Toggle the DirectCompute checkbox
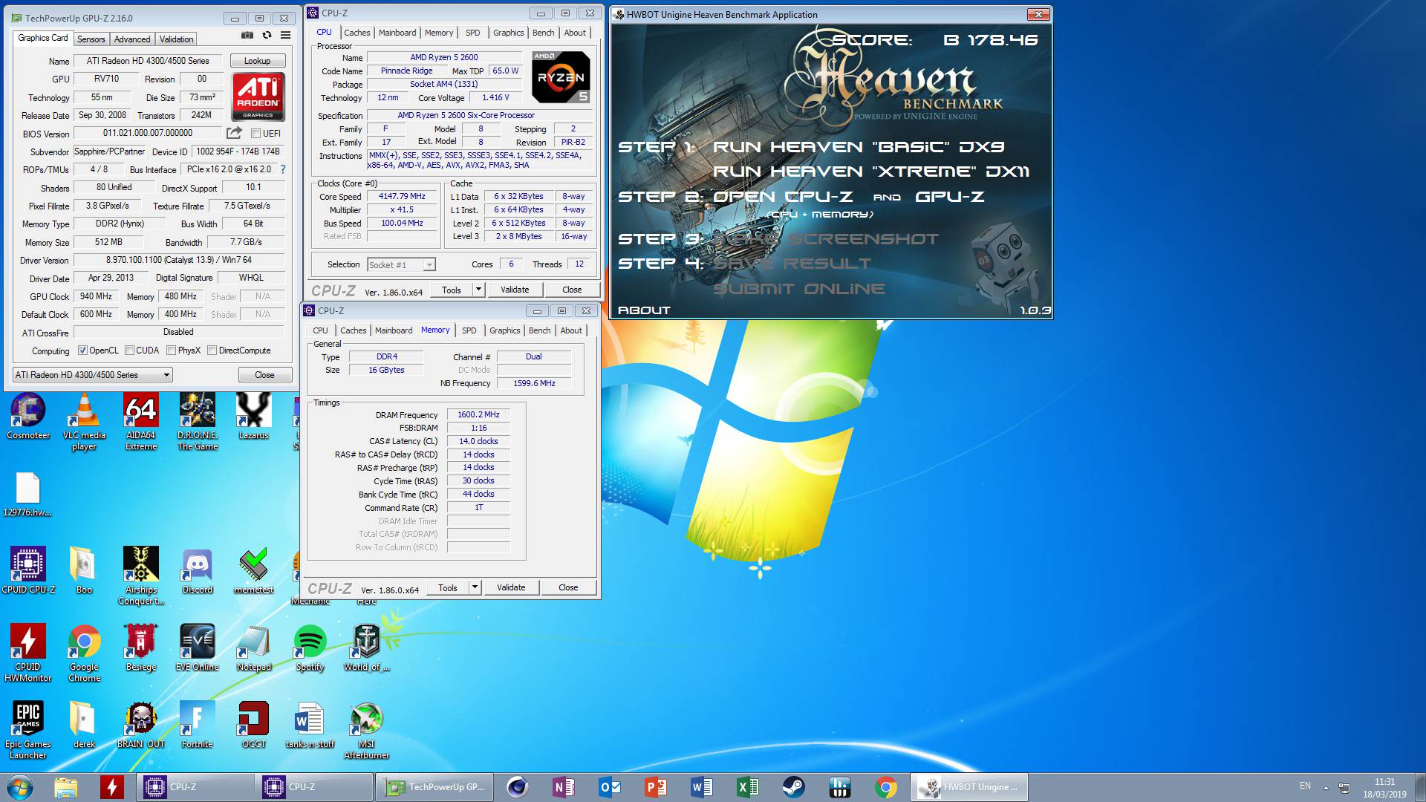 click(x=212, y=351)
